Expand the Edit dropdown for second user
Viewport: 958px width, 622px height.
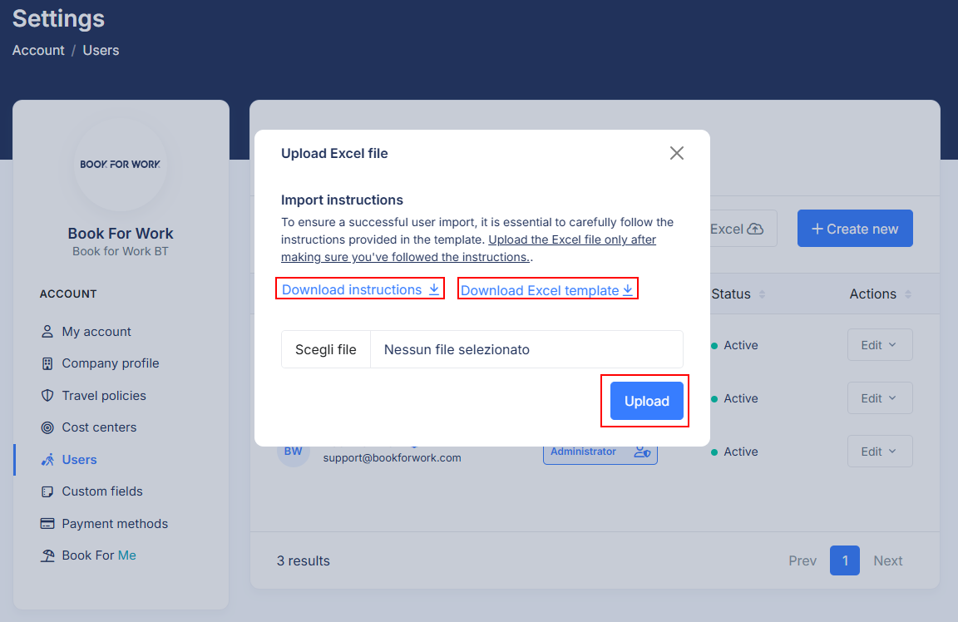click(879, 398)
